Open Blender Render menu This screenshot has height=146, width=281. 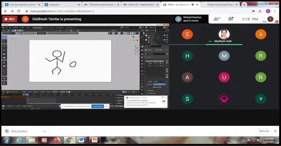pos(16,27)
